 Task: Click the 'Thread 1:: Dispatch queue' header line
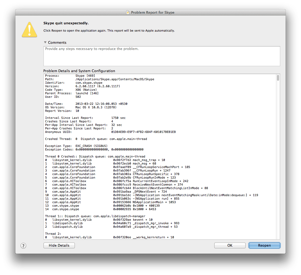coord(95,216)
